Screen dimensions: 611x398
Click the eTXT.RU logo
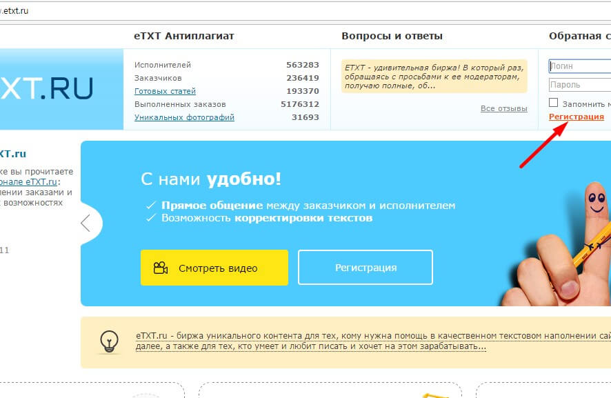(x=46, y=88)
